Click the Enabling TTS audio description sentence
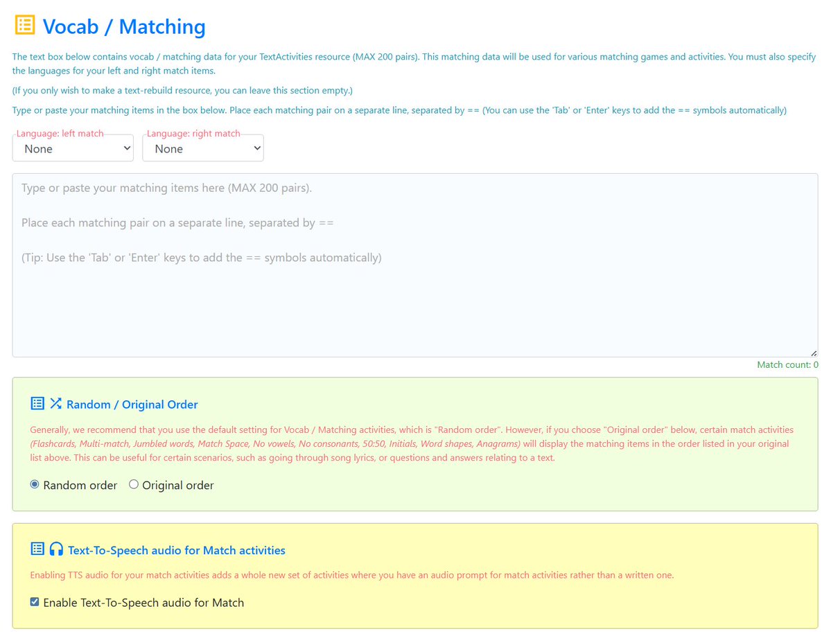831x638 pixels. click(352, 575)
